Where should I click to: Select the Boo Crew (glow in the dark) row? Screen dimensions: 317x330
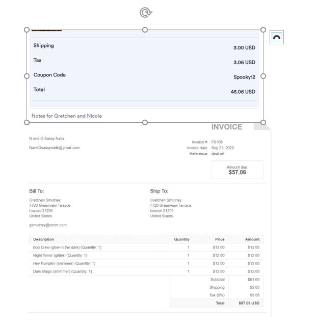tap(67, 247)
